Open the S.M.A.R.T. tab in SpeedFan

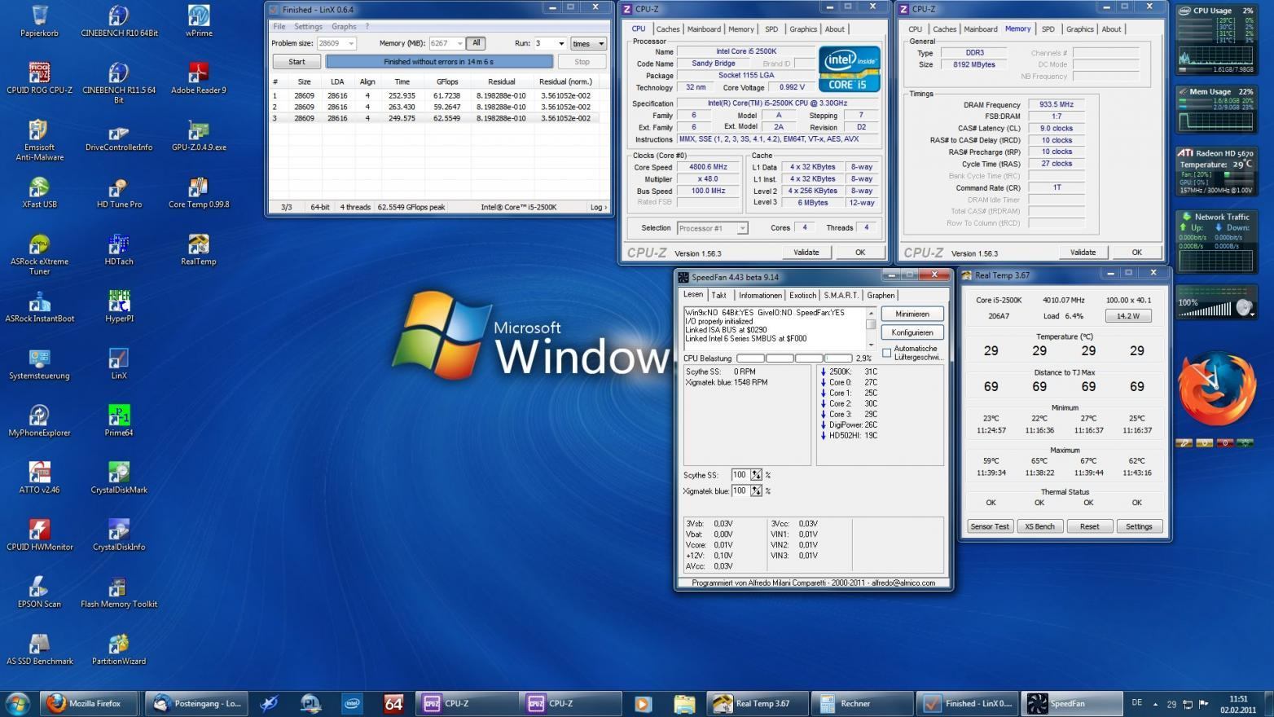[x=840, y=296]
